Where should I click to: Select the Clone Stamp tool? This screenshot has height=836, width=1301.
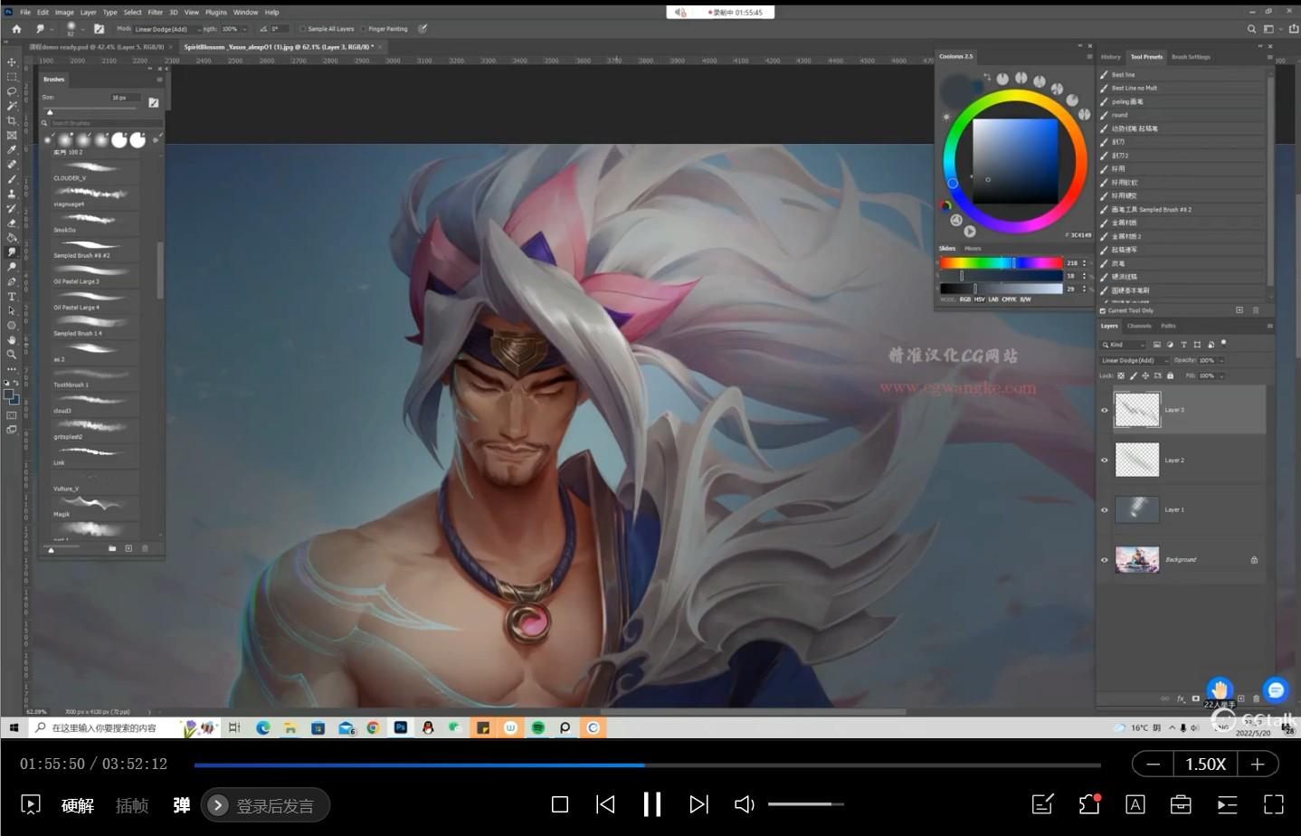tap(12, 193)
